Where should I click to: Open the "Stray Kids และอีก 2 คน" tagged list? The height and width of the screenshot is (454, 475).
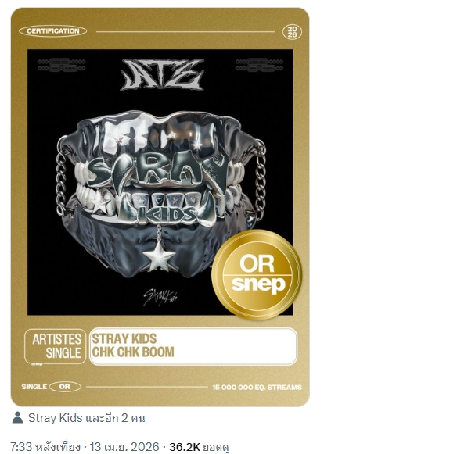click(x=87, y=418)
